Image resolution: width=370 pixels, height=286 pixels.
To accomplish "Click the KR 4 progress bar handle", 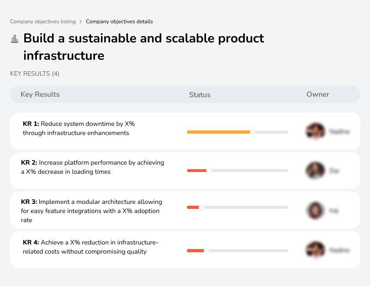I will coord(206,250).
